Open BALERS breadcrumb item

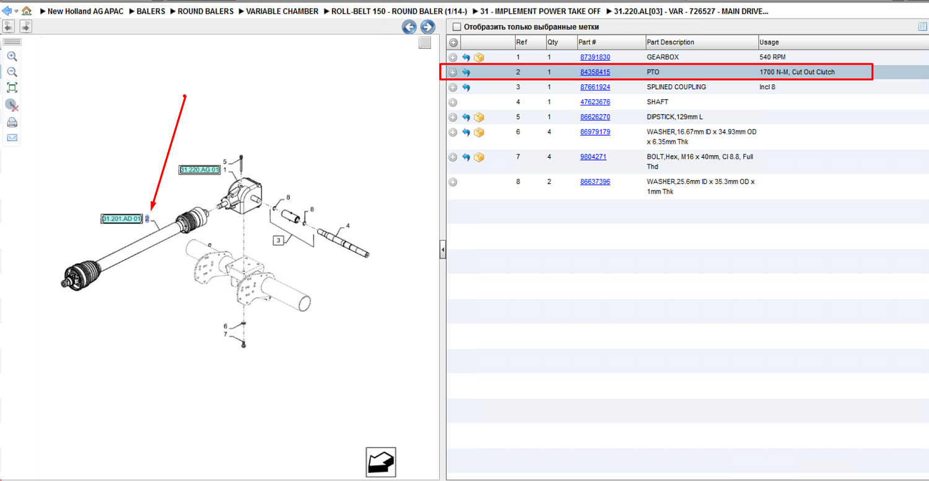(150, 11)
